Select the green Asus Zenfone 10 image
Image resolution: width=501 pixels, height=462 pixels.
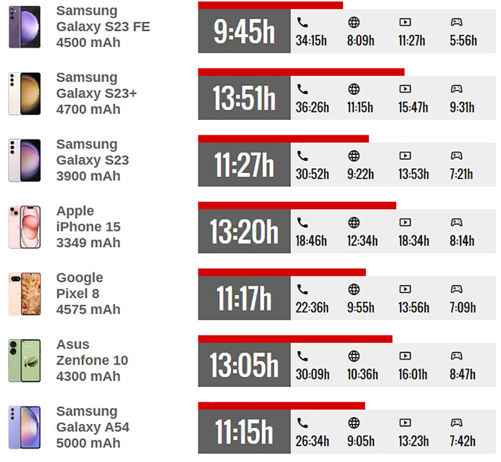point(25,361)
